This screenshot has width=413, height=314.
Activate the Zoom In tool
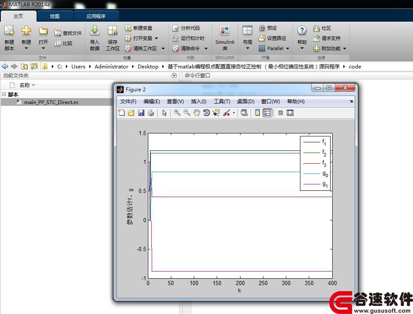pyautogui.click(x=177, y=113)
